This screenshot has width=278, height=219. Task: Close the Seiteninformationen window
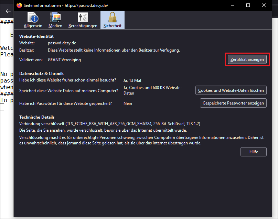tap(264, 5)
